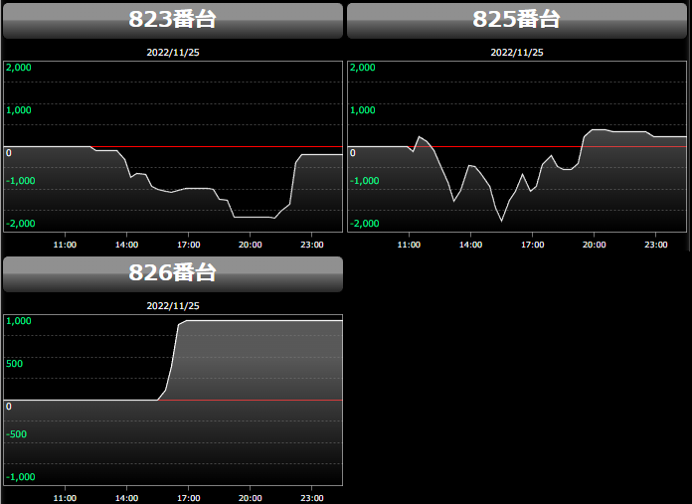Select the 17:00 time marker under the 826 chart

click(188, 497)
